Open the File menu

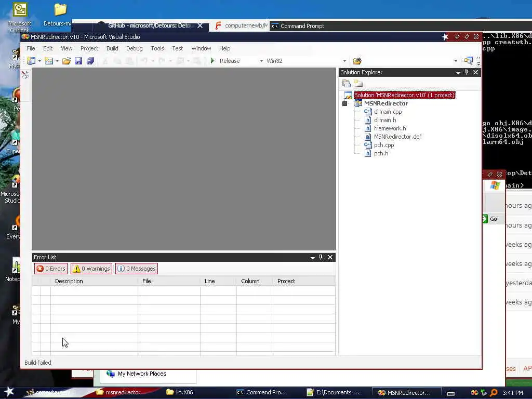(31, 48)
